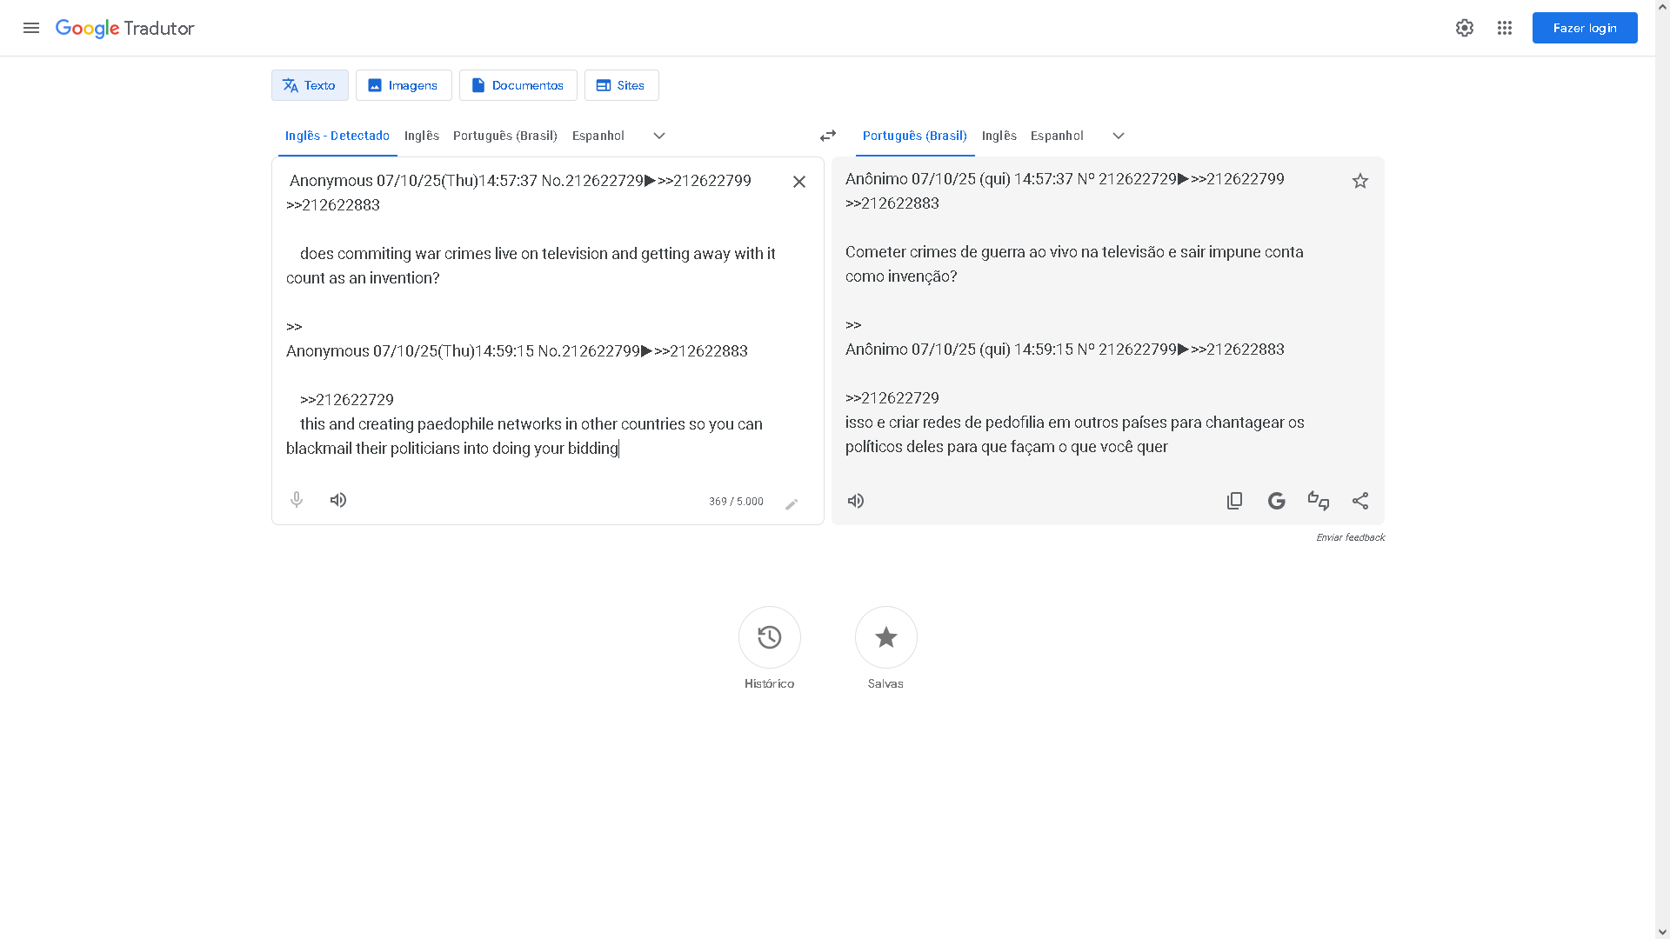Image resolution: width=1670 pixels, height=939 pixels.
Task: Switch to Imagens translation mode
Action: pyautogui.click(x=404, y=85)
